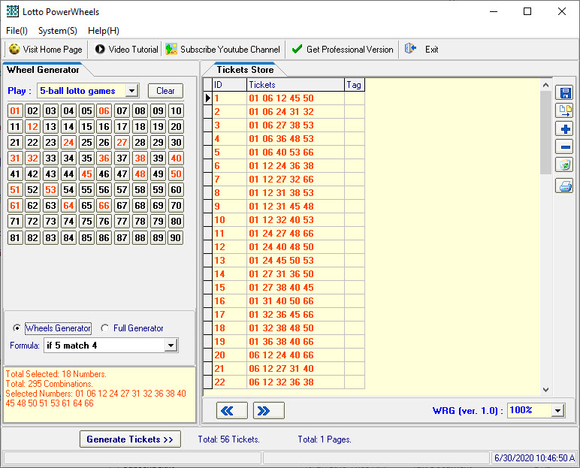Click the Clear button
Image resolution: width=580 pixels, height=468 pixels.
(x=165, y=91)
